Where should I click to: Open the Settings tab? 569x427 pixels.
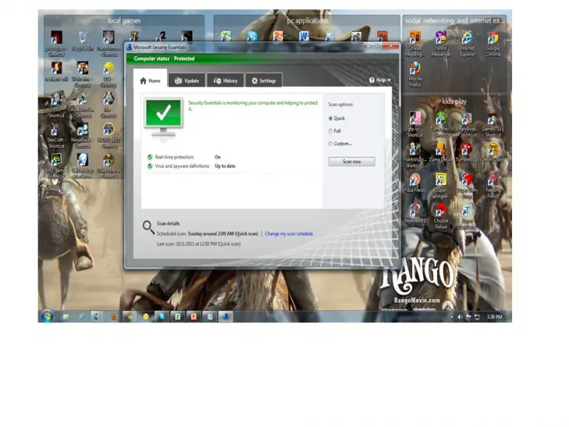(264, 80)
